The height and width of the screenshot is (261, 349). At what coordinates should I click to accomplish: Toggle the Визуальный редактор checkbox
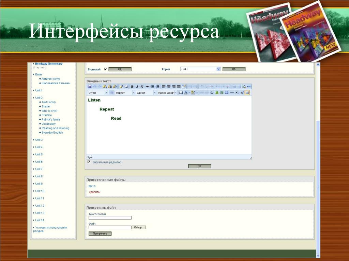tap(89, 162)
